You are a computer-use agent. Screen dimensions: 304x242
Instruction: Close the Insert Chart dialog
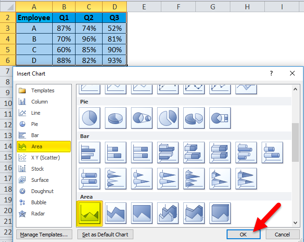tap(292, 73)
